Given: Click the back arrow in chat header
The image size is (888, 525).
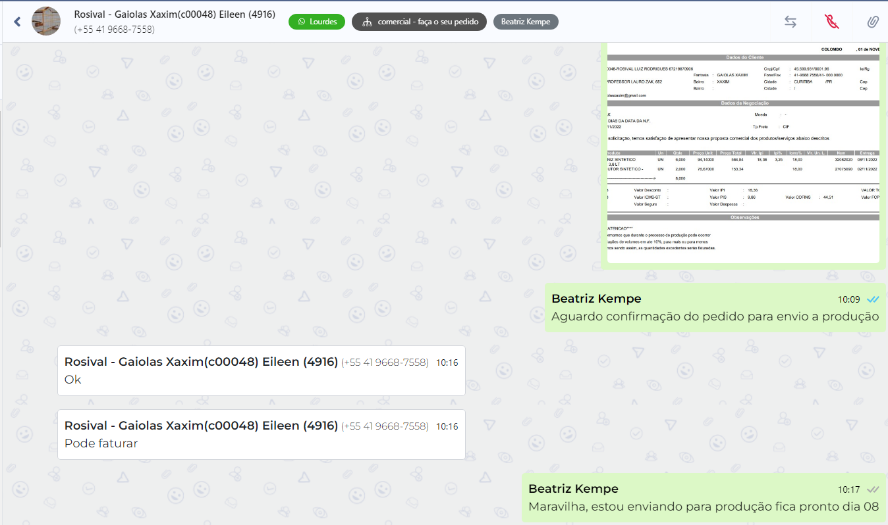Looking at the screenshot, I should pyautogui.click(x=17, y=22).
